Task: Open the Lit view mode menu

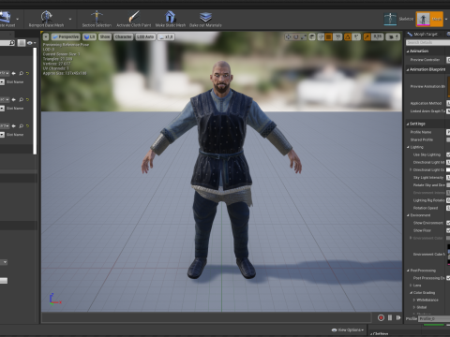Action: (x=89, y=37)
